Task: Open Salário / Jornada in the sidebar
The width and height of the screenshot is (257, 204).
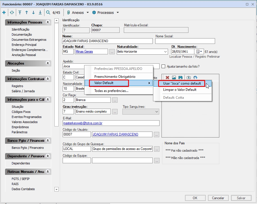Action: pos(23,91)
